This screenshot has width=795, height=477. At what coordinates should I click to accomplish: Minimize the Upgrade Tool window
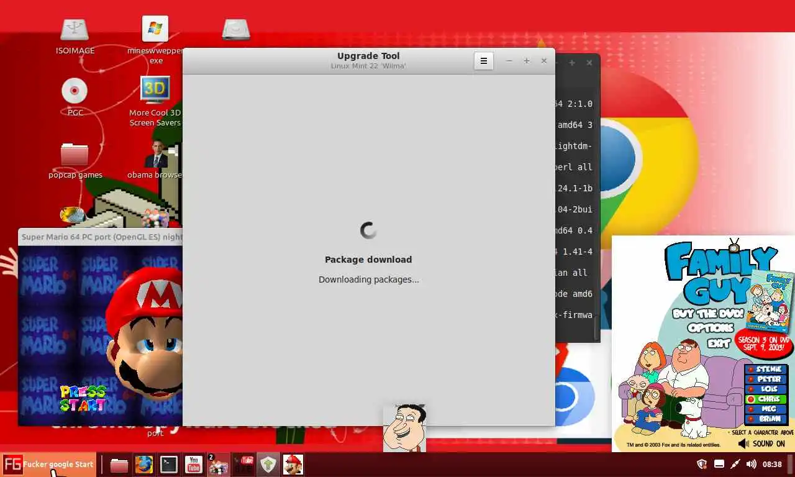tap(509, 61)
